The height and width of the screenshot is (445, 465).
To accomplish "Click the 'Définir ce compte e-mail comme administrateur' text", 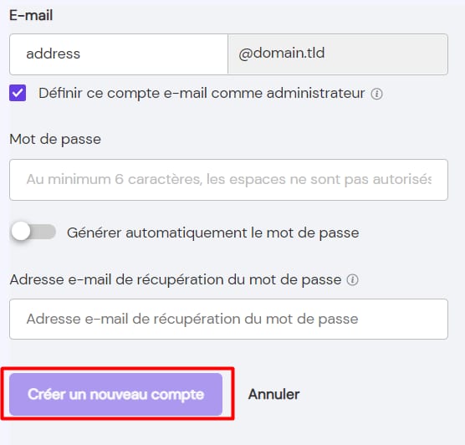I will click(x=202, y=94).
